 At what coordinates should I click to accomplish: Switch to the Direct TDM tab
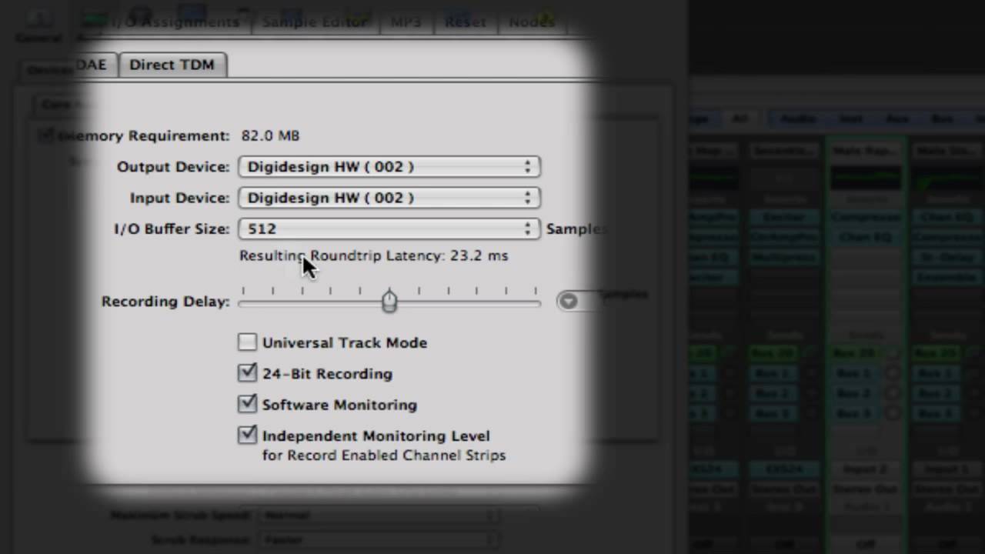click(172, 65)
